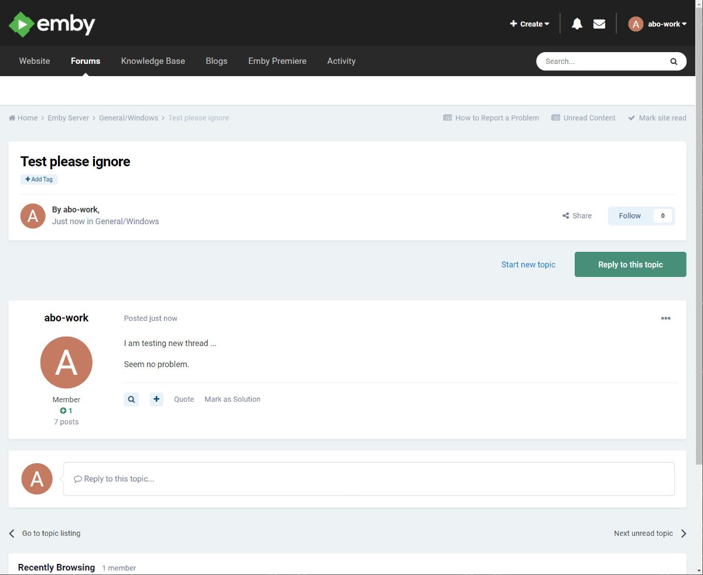Click the Emby logo

(x=52, y=24)
